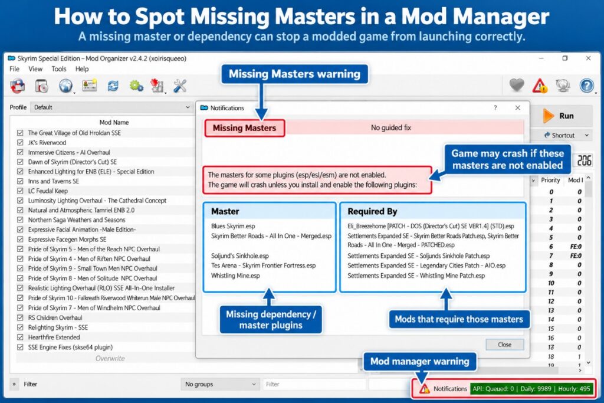Open the Help menu
This screenshot has width=604, height=403.
pyautogui.click(x=81, y=69)
